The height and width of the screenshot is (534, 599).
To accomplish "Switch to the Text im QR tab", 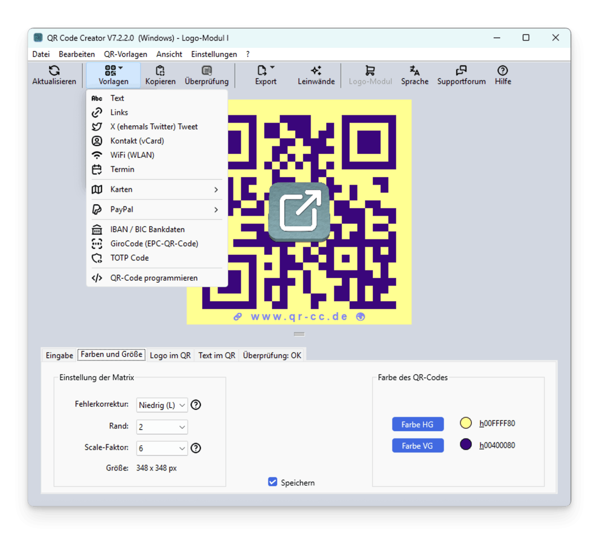I will [x=217, y=355].
